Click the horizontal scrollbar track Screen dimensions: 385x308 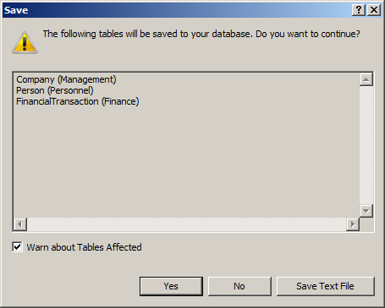[186, 224]
